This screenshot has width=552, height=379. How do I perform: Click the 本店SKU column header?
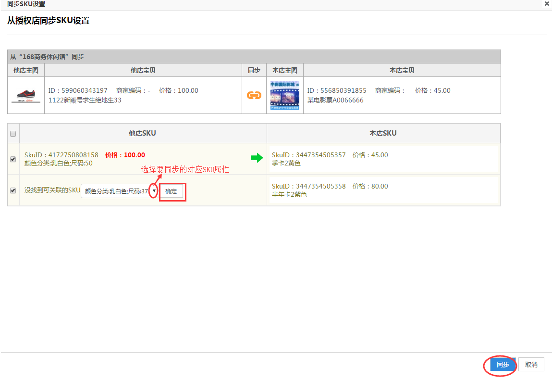pyautogui.click(x=383, y=133)
